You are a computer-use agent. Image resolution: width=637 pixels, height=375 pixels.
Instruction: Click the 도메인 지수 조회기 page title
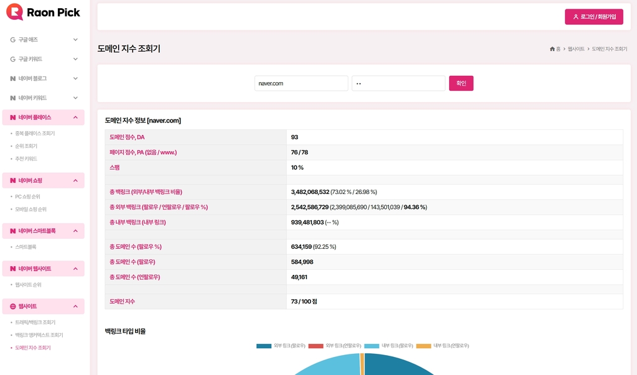[129, 49]
